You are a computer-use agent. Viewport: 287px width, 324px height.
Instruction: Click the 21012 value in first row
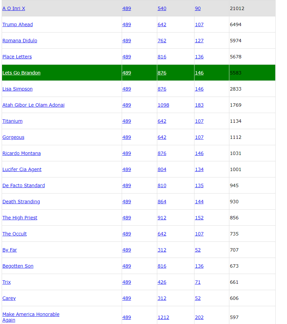click(237, 8)
